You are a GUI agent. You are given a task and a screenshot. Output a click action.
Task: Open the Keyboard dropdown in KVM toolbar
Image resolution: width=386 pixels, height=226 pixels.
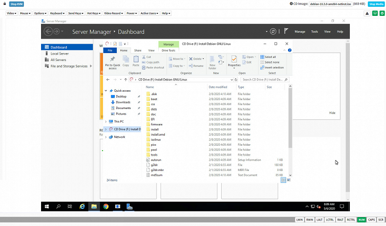click(x=58, y=13)
